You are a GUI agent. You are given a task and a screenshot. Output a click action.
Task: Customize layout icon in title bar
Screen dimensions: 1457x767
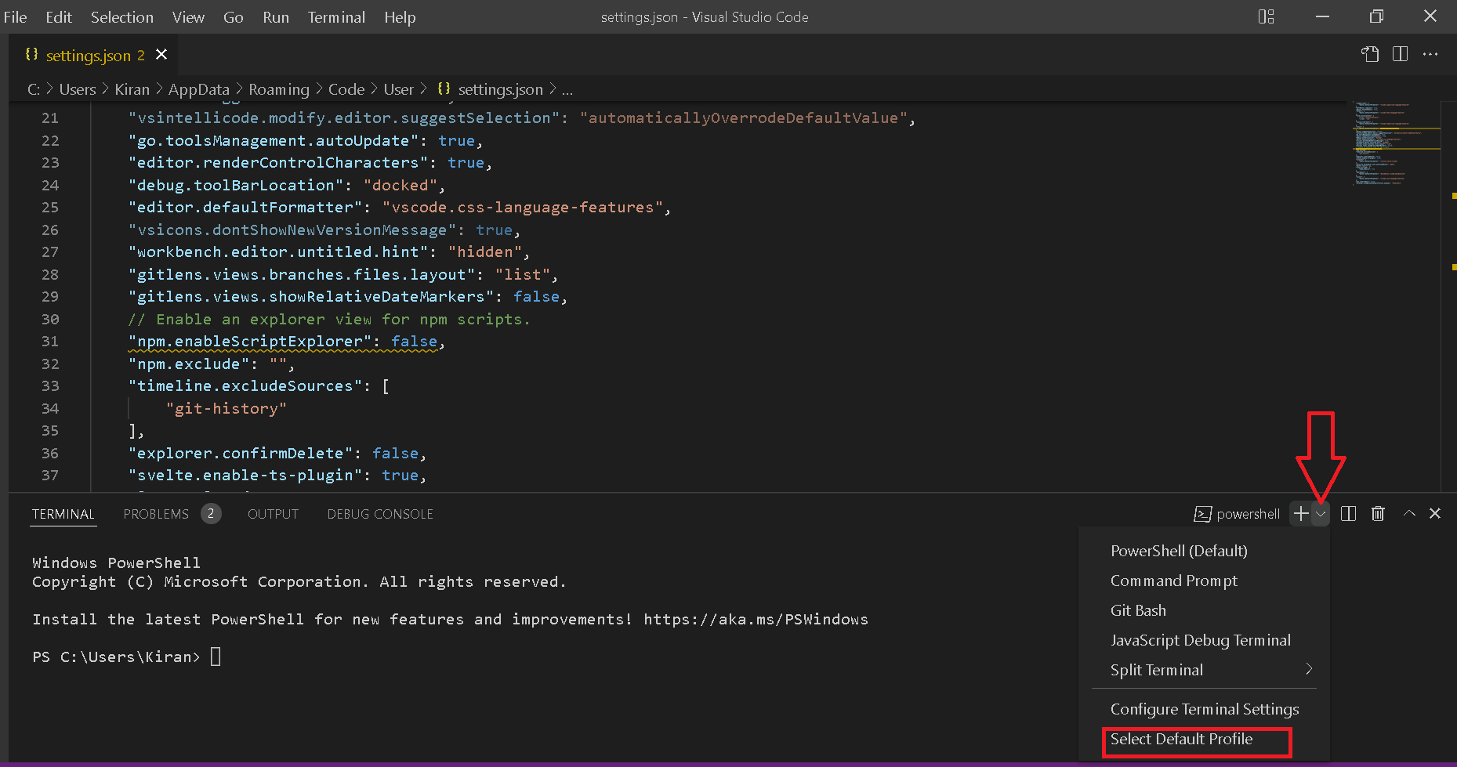point(1266,16)
